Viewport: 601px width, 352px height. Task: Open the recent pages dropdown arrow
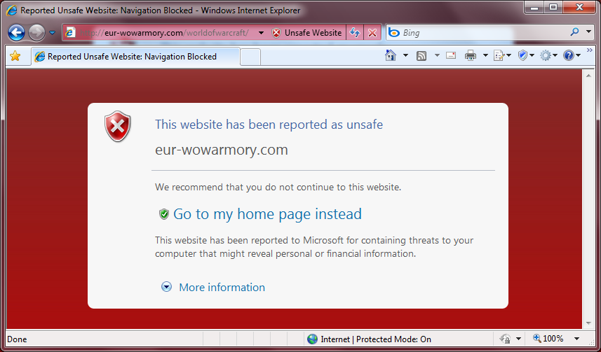53,33
